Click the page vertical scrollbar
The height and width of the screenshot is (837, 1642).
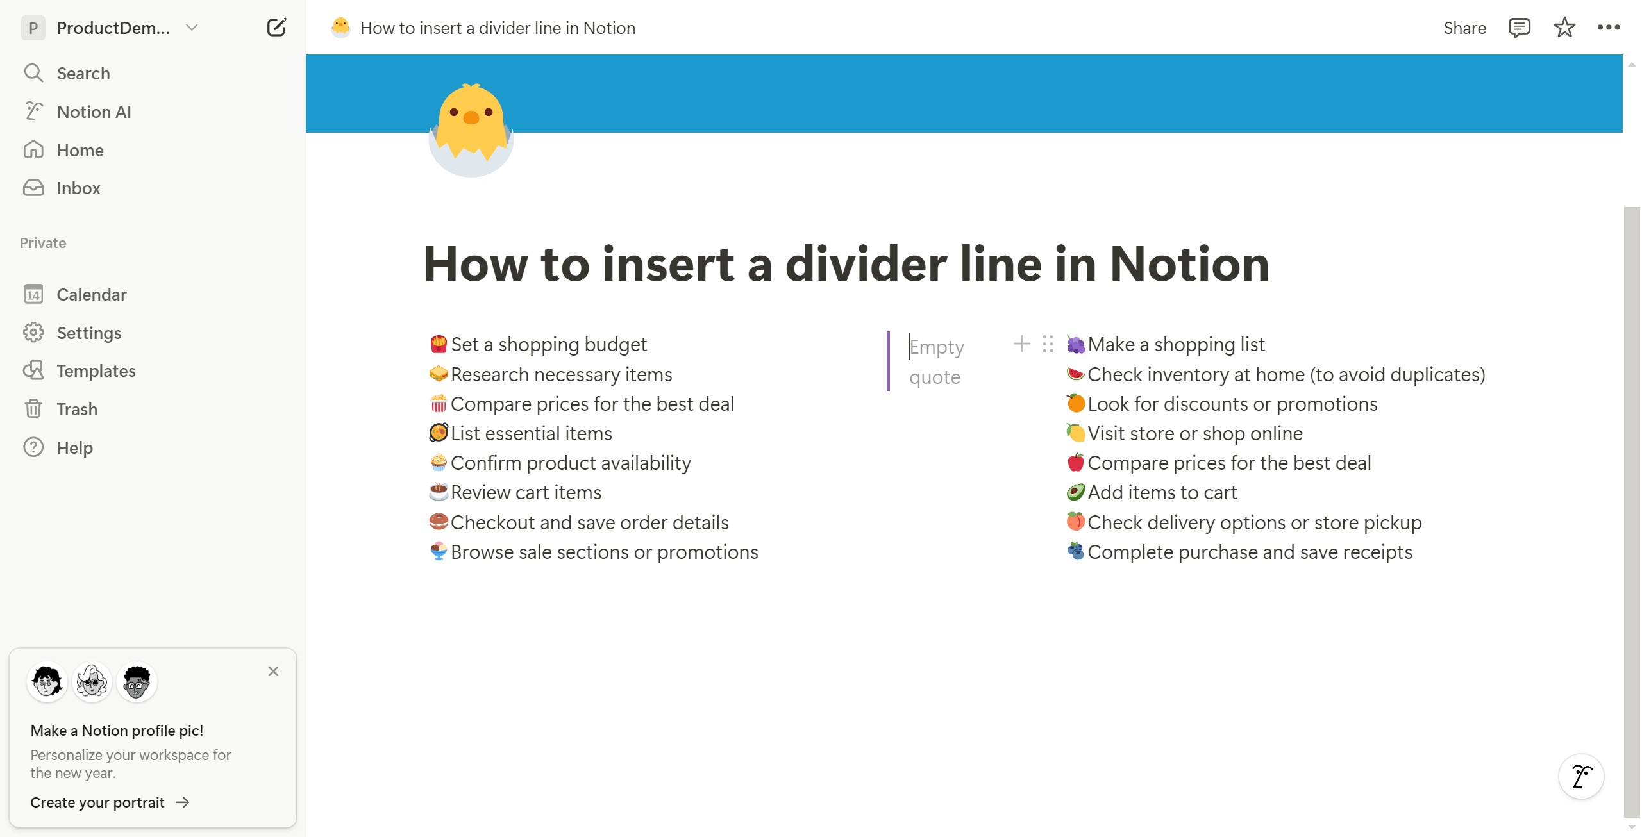pos(1632,511)
